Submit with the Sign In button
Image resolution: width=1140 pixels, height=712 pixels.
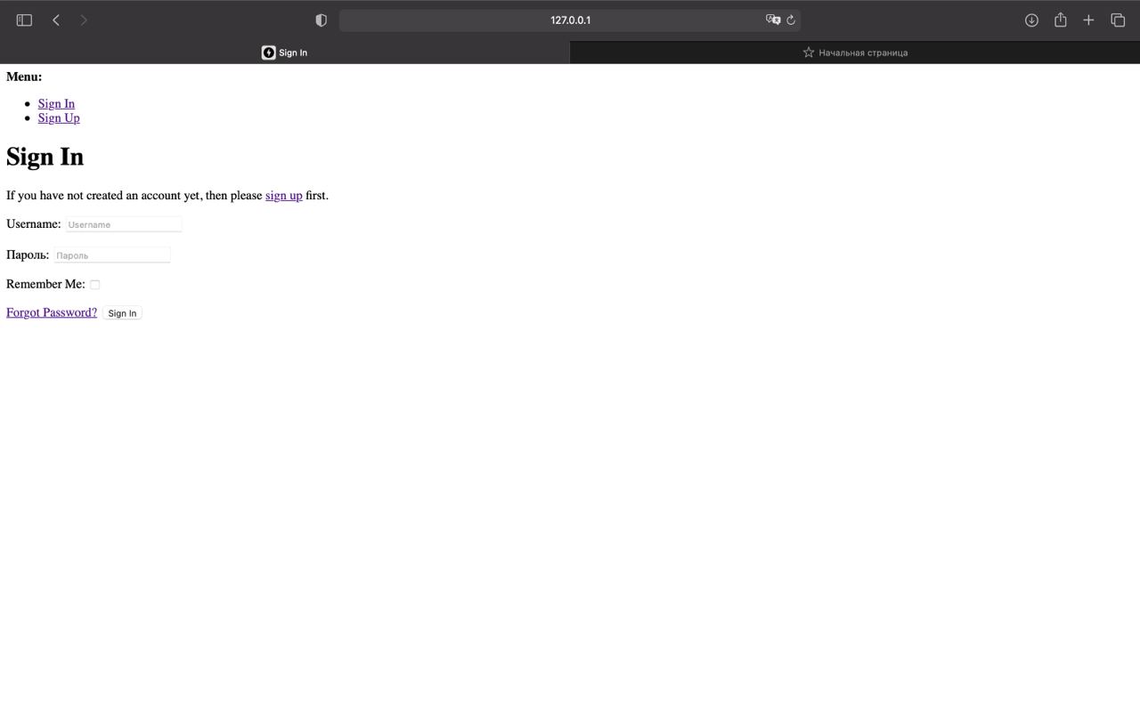pyautogui.click(x=122, y=313)
